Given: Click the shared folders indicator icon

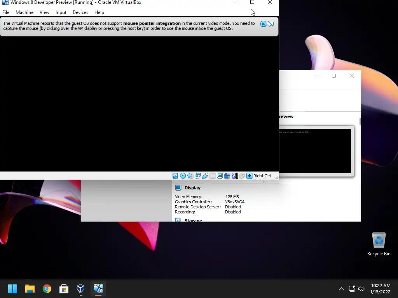Looking at the screenshot, I should tap(213, 176).
